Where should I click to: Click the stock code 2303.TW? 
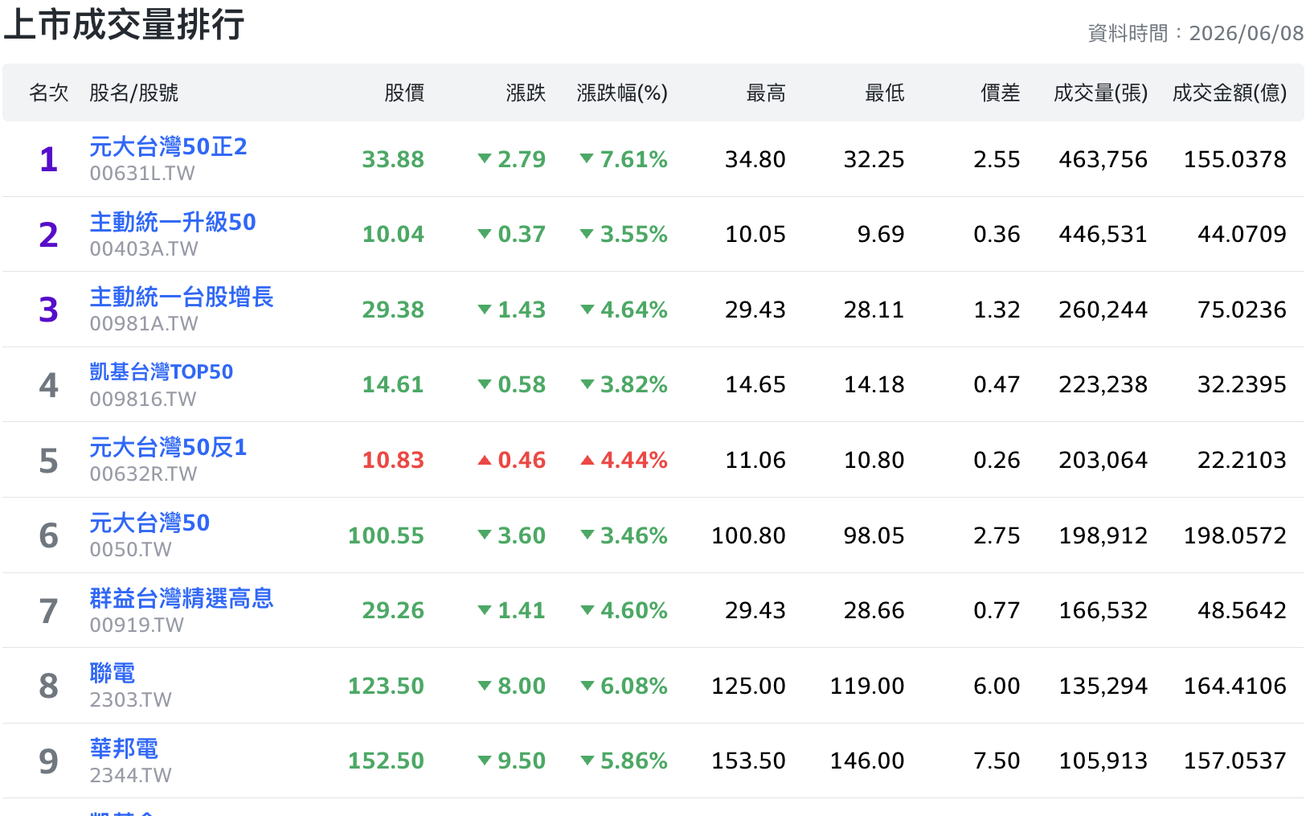pyautogui.click(x=130, y=700)
